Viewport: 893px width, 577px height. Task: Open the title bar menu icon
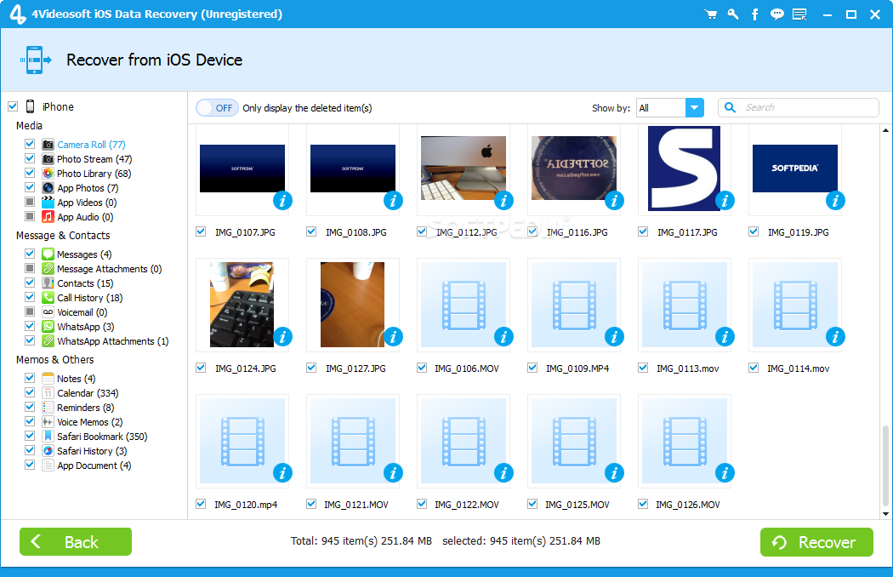[x=799, y=14]
